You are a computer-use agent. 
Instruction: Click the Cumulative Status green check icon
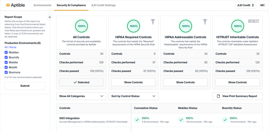(137, 120)
